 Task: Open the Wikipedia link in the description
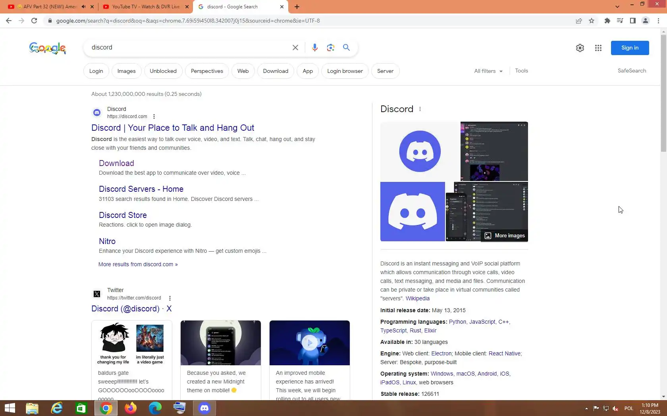point(418,298)
